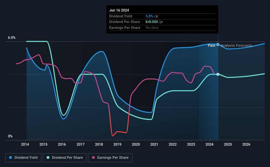
Task: Click the teal Dividend Per Share legend dot
Action: coord(48,157)
